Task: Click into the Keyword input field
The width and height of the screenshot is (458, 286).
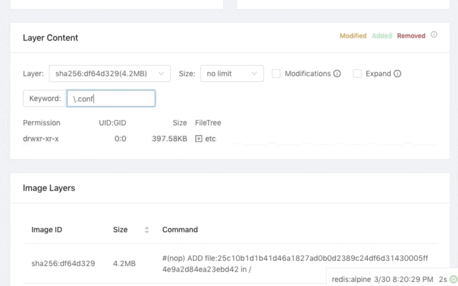Action: point(111,99)
